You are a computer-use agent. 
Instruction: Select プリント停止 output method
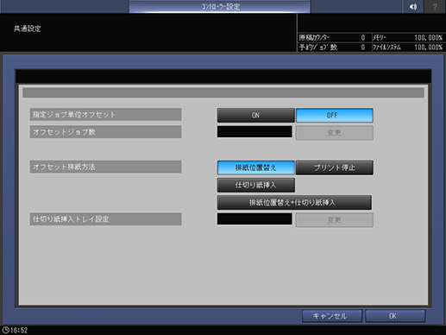(335, 167)
